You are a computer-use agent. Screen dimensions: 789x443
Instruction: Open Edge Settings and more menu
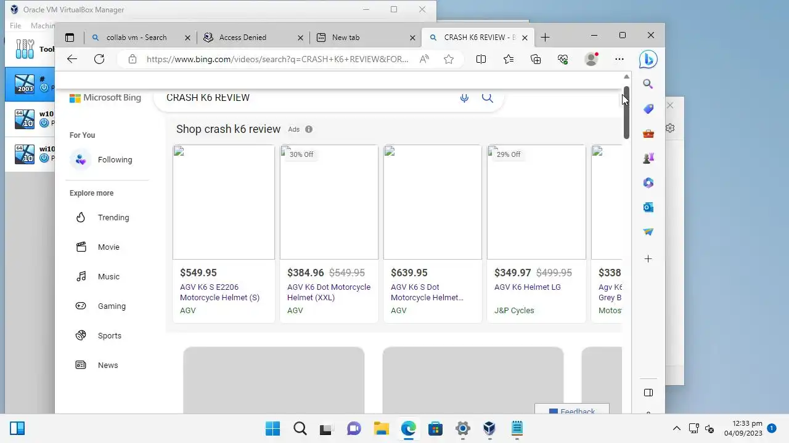(619, 59)
